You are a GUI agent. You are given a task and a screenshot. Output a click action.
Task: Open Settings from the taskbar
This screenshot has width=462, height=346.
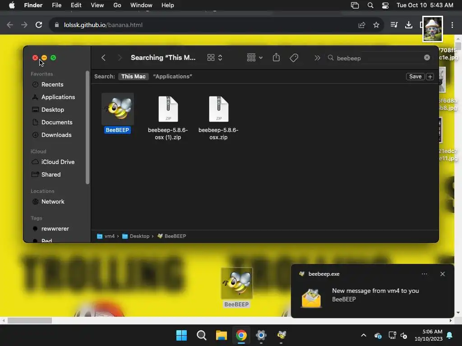click(261, 335)
